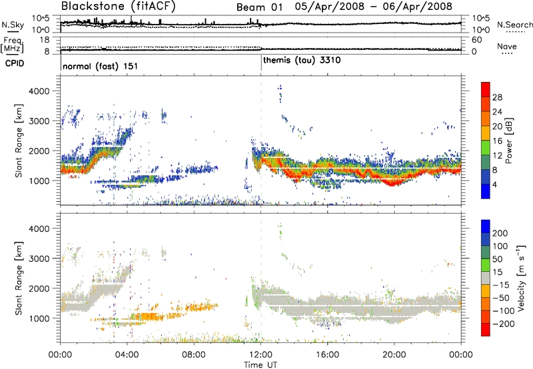The width and height of the screenshot is (533, 369).
Task: Click the '18' tick on the frequency axis
Action: (44, 40)
